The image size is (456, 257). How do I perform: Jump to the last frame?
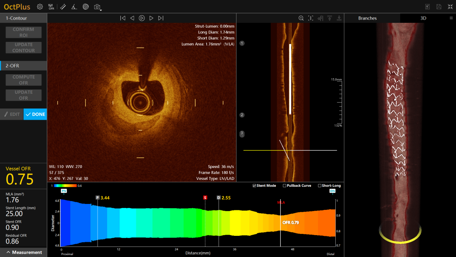click(x=160, y=18)
